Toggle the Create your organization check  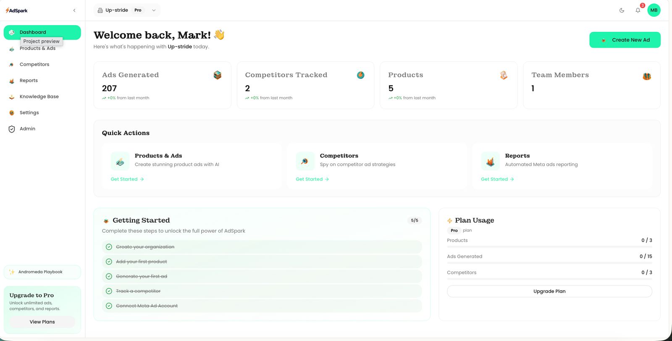point(109,247)
